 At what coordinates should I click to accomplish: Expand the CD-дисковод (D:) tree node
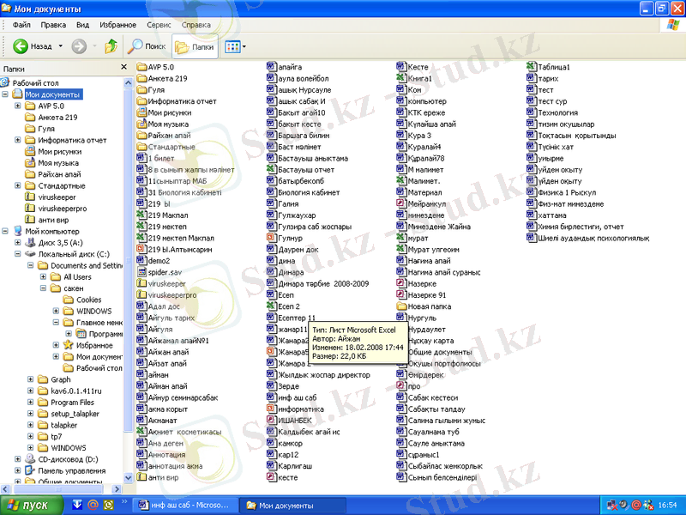coord(18,459)
